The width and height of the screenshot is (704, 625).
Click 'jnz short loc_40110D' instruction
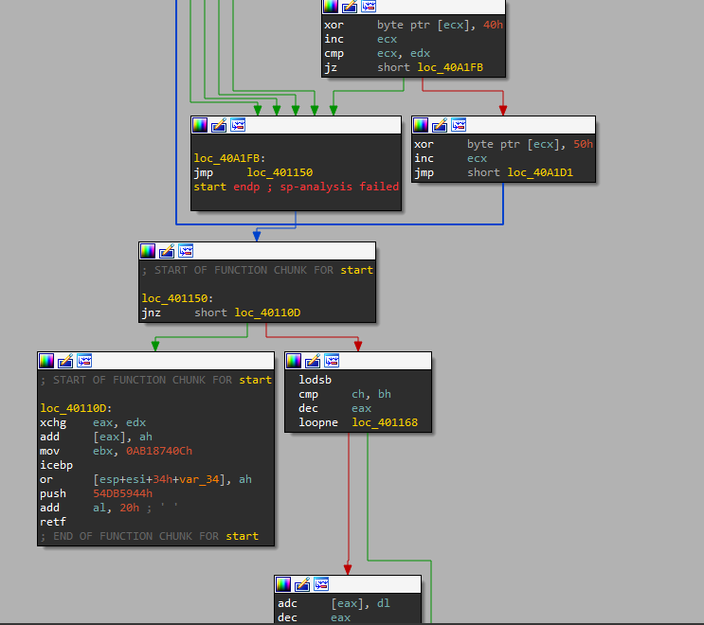[221, 312]
